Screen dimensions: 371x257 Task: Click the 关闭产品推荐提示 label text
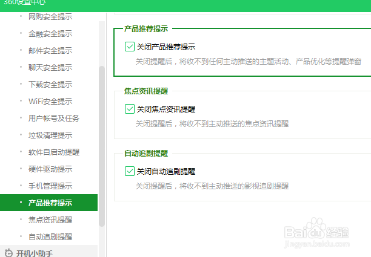coord(166,47)
